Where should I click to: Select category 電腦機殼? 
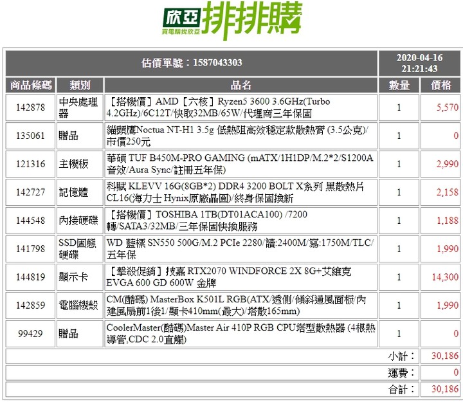(78, 305)
